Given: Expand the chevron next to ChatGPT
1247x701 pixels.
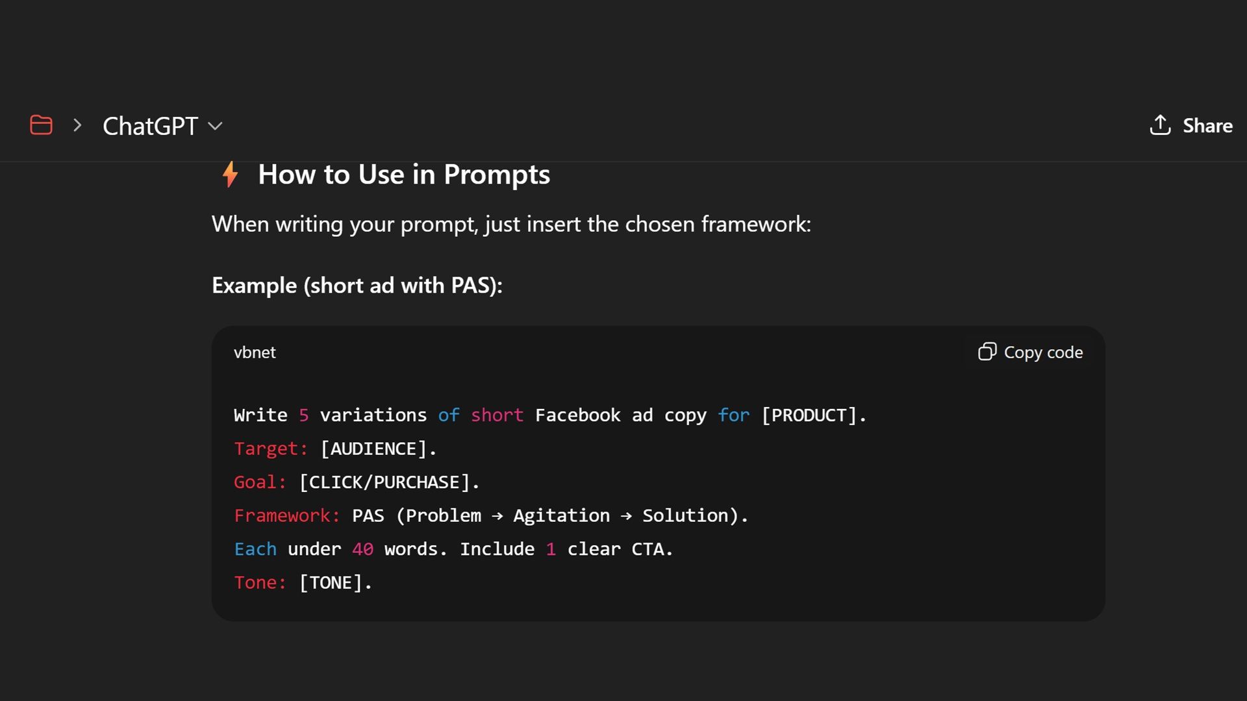Looking at the screenshot, I should click(215, 126).
